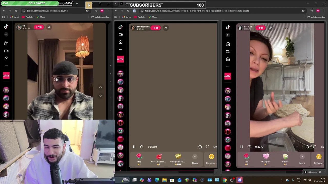Viewport: 328px width, 184px height.
Task: Toggle fullscreen on The real Mea player
Action: (208, 147)
